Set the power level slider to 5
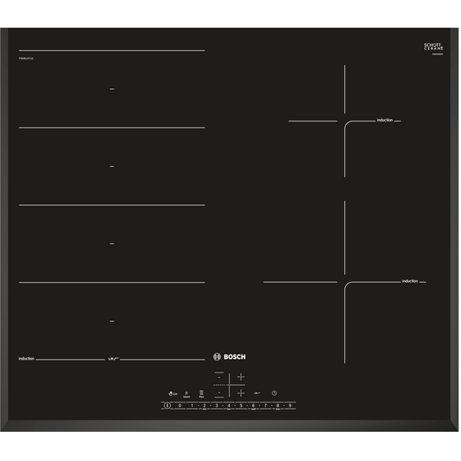 (240, 405)
